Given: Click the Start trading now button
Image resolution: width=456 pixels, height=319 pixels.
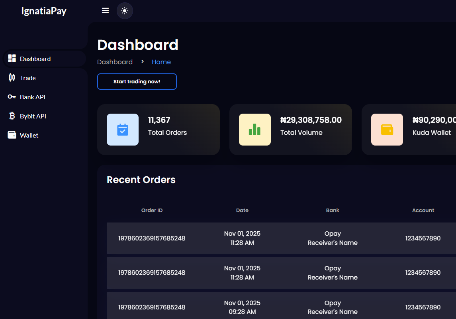Looking at the screenshot, I should (x=137, y=81).
